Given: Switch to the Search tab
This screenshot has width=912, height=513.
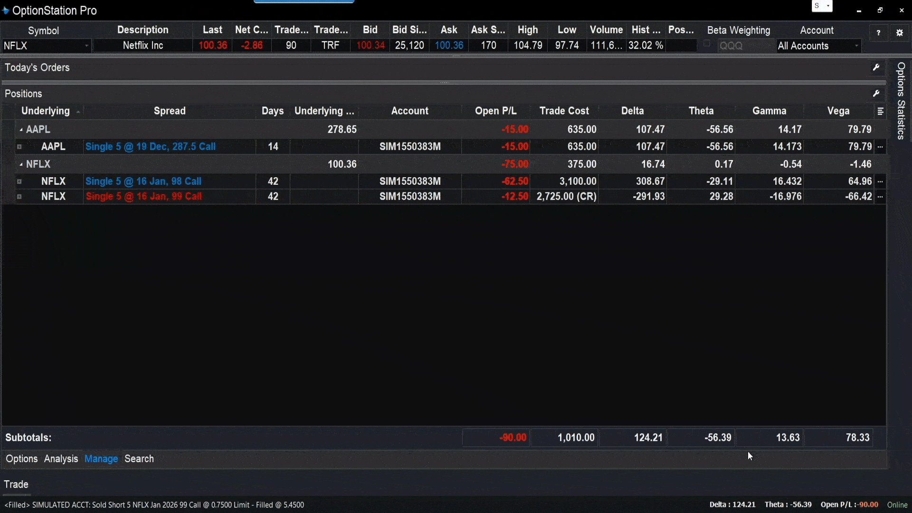Looking at the screenshot, I should (139, 459).
